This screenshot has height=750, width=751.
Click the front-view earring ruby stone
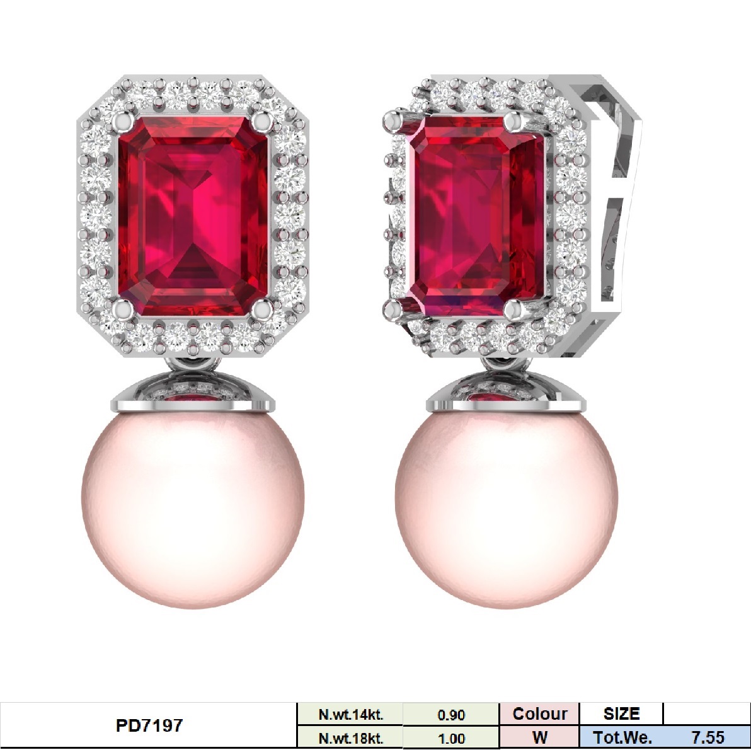click(x=193, y=216)
